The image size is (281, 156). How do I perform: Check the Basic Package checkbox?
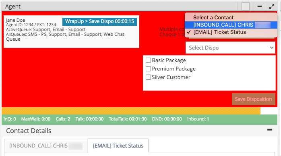(x=149, y=60)
